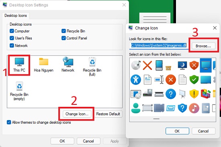Close the Change Icon dialog

(215, 28)
